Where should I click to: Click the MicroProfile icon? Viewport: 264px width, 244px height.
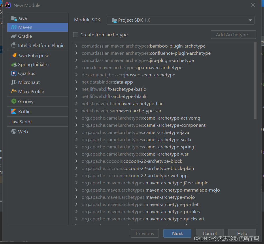14,91
